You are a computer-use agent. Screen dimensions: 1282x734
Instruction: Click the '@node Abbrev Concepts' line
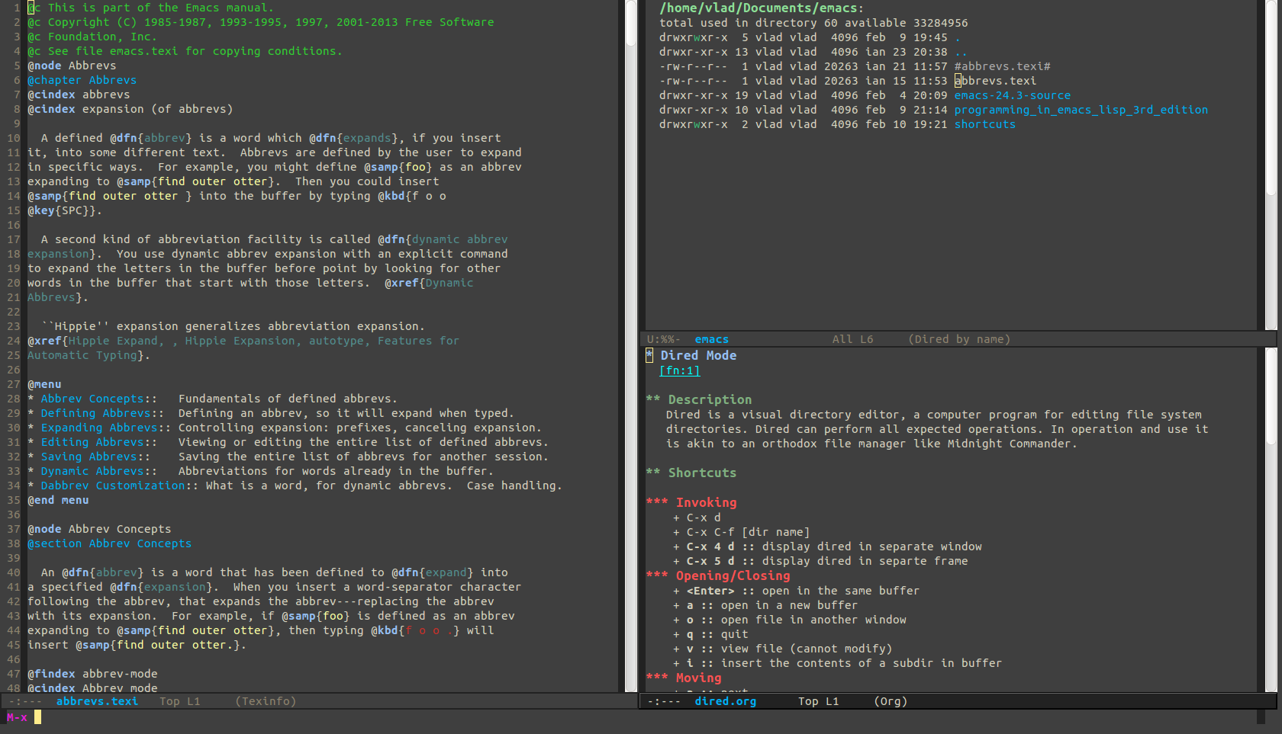99,529
